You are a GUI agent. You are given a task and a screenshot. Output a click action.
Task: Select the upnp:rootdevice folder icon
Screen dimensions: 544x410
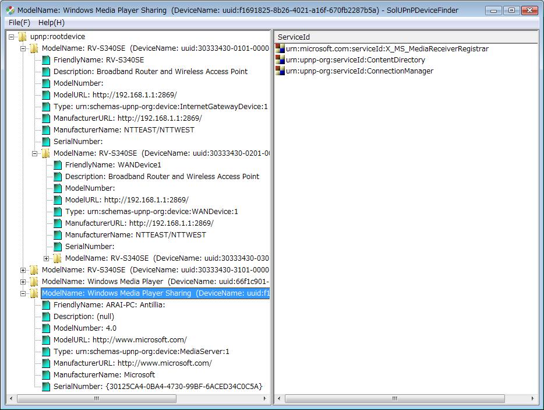[22, 37]
